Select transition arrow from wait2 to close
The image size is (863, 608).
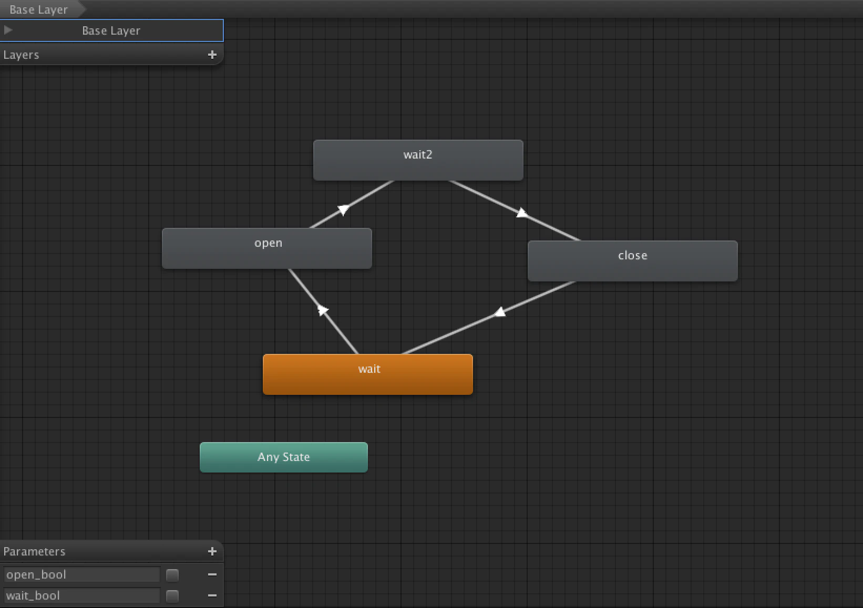point(521,213)
